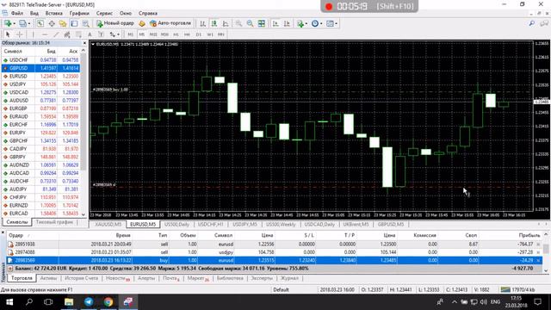The image size is (551, 310).
Task: Select the text label tool
Action: coord(101,34)
